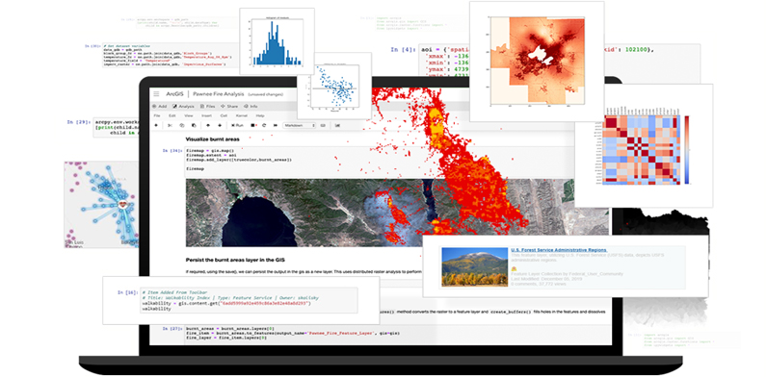The width and height of the screenshot is (767, 377).
Task: Open the Analysis tools pane
Action: (183, 106)
